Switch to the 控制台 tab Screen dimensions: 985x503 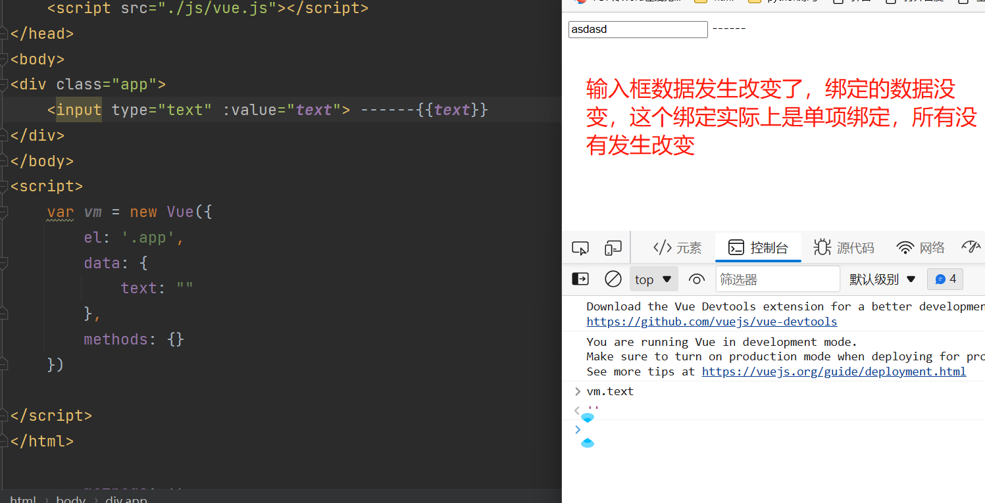tap(758, 248)
